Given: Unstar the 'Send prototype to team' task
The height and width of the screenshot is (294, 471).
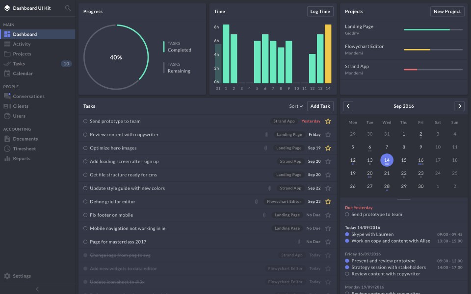Looking at the screenshot, I should point(328,121).
